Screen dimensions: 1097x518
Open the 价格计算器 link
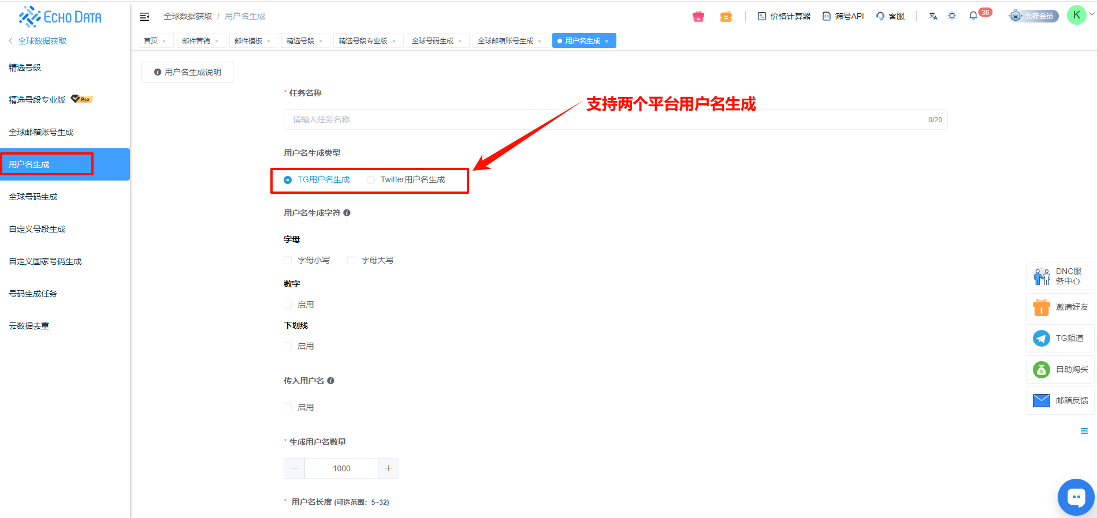click(x=784, y=16)
